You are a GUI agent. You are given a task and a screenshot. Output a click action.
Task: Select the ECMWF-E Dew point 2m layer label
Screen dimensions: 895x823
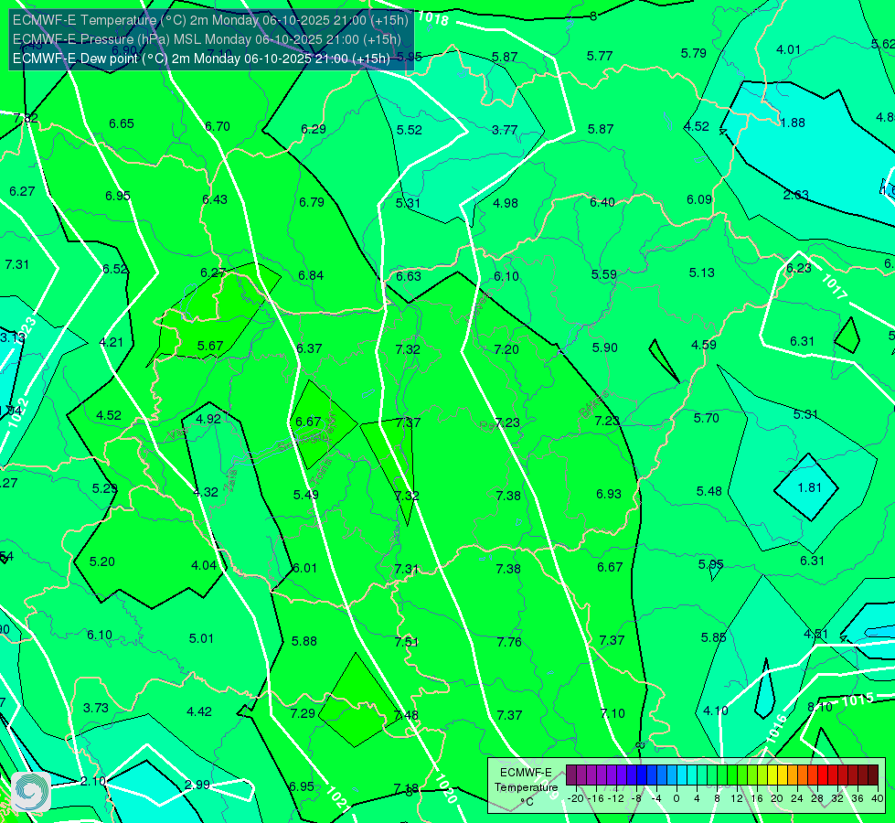(x=201, y=59)
